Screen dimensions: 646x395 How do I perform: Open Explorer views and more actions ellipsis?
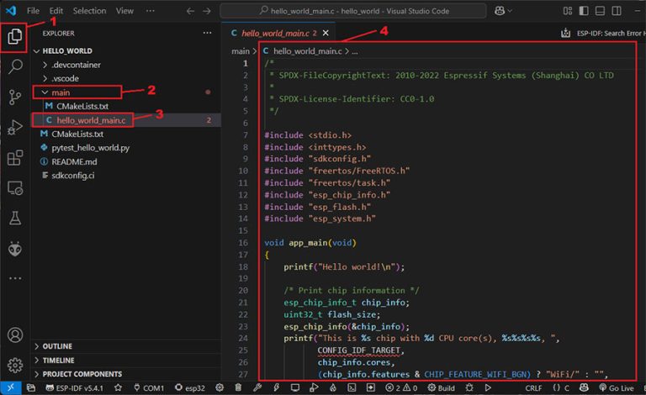tap(207, 33)
